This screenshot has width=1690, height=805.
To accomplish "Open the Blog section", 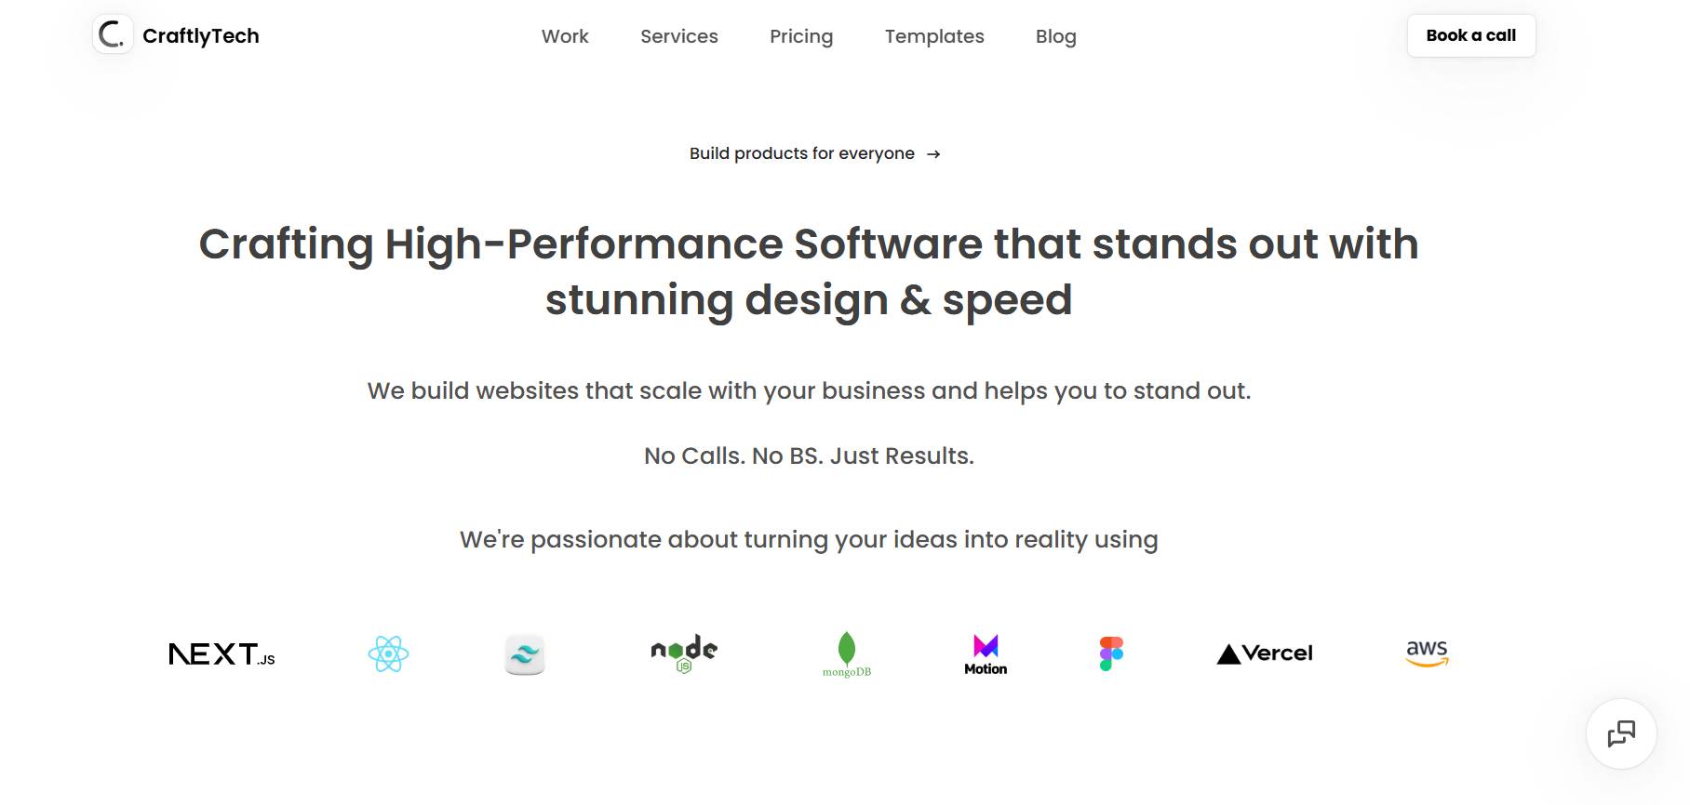I will tap(1055, 36).
